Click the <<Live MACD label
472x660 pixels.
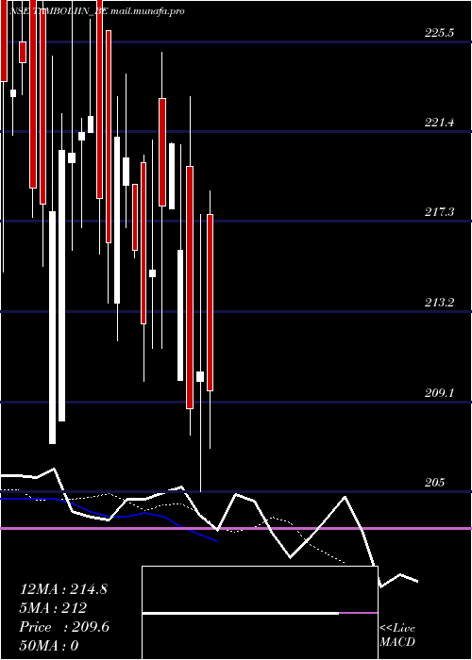pyautogui.click(x=397, y=635)
